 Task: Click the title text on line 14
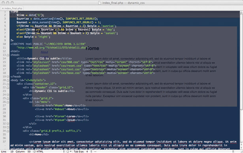(43, 58)
